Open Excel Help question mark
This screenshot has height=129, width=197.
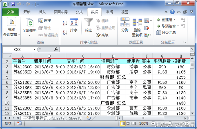point(172,12)
